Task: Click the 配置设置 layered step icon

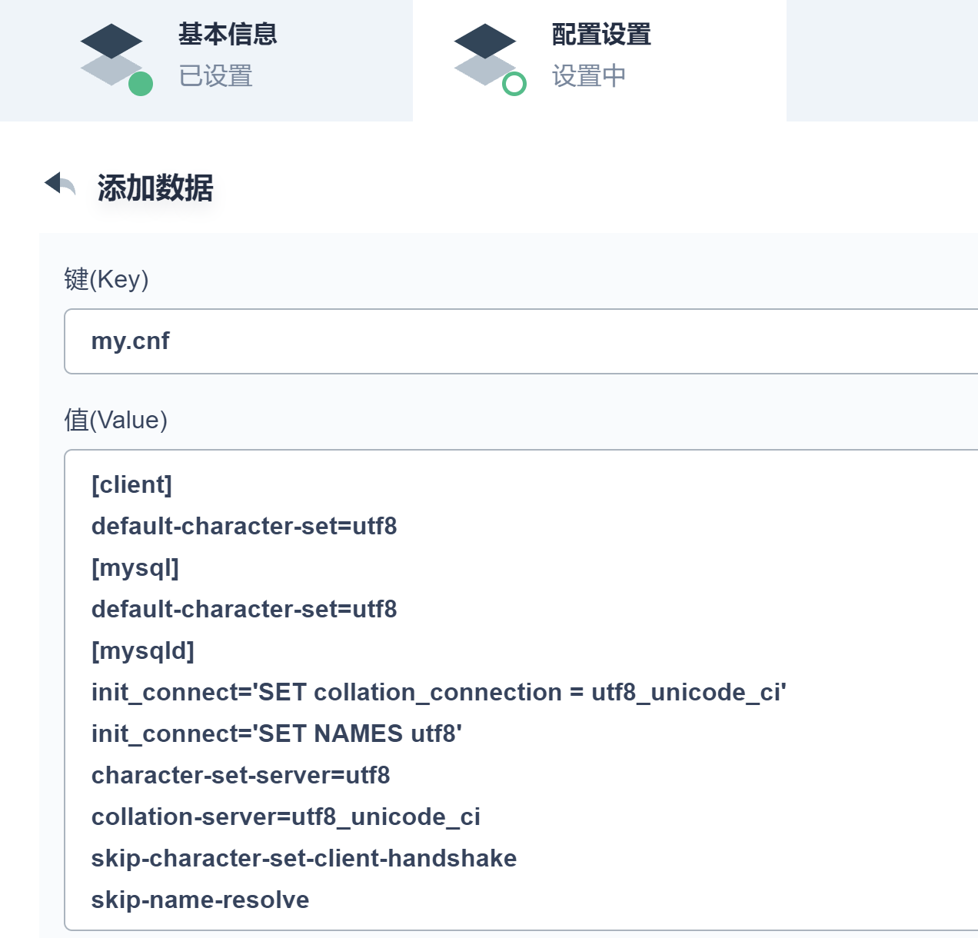Action: [485, 54]
